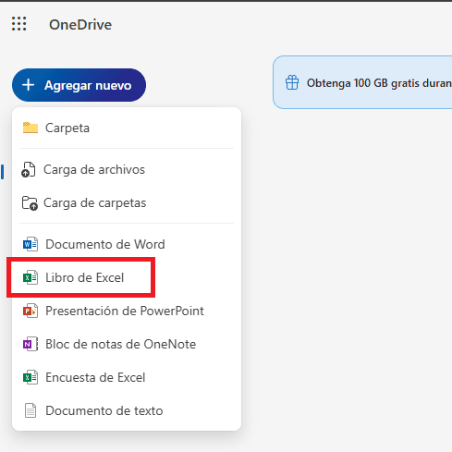452x452 pixels.
Task: Click the OneNote notebook icon
Action: [x=31, y=344]
